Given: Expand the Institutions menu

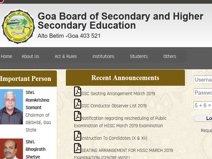Looking at the screenshot, I should tap(103, 57).
